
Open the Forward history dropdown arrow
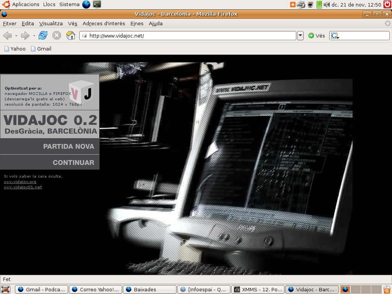(34, 36)
